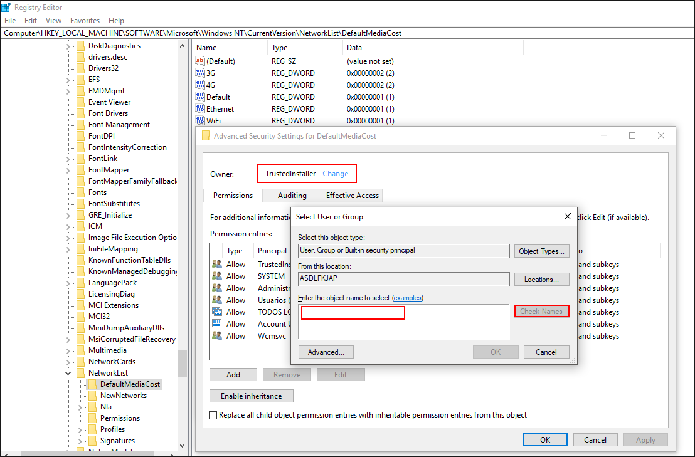Click the Object Types... button
695x457 pixels.
542,251
